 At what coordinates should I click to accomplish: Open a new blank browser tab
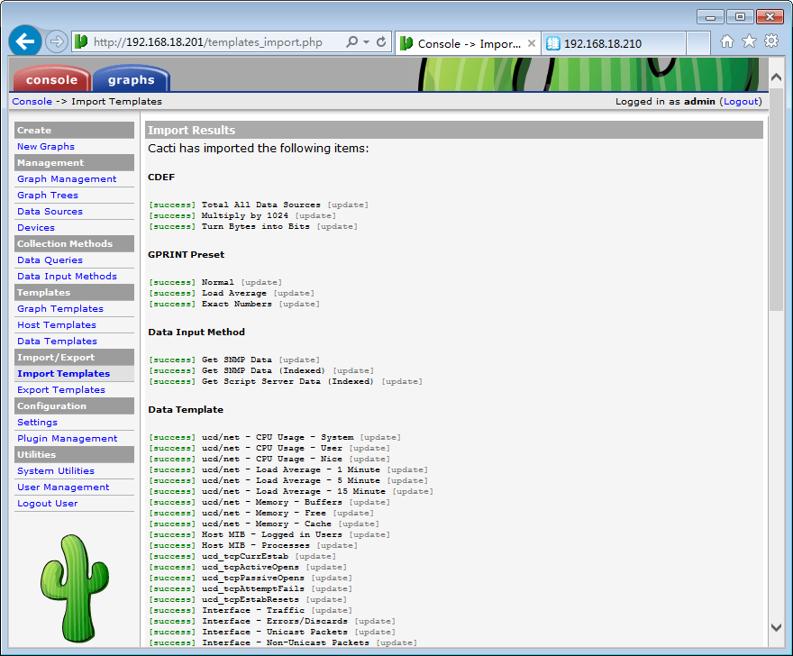click(698, 43)
